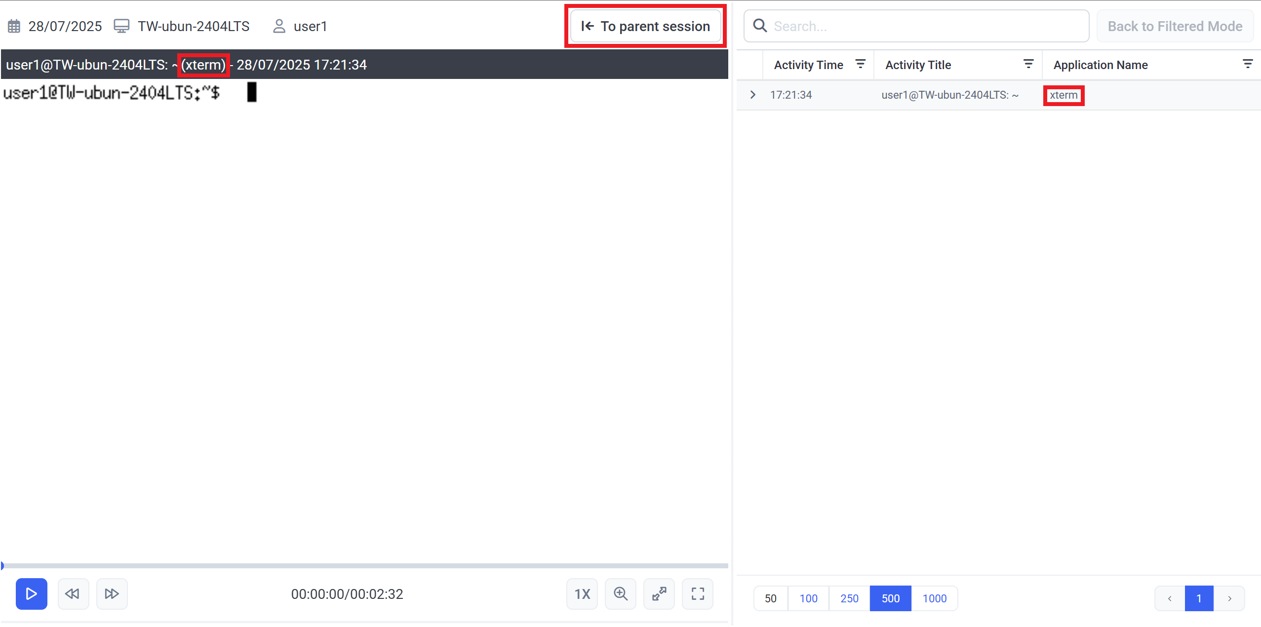This screenshot has height=627, width=1261.
Task: Set page size to 50
Action: tap(770, 599)
